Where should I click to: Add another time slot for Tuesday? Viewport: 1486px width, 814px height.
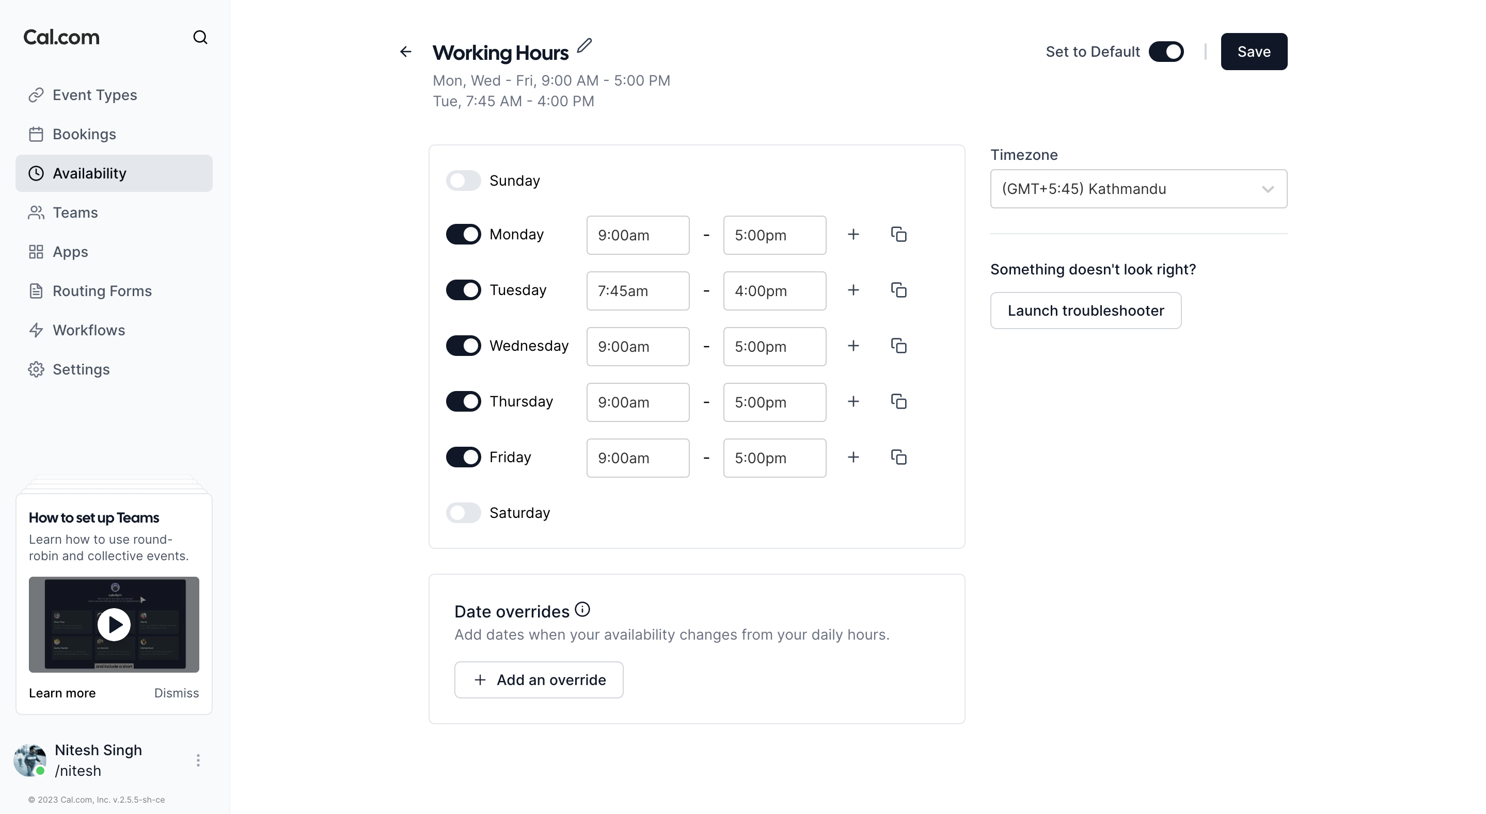(x=853, y=290)
